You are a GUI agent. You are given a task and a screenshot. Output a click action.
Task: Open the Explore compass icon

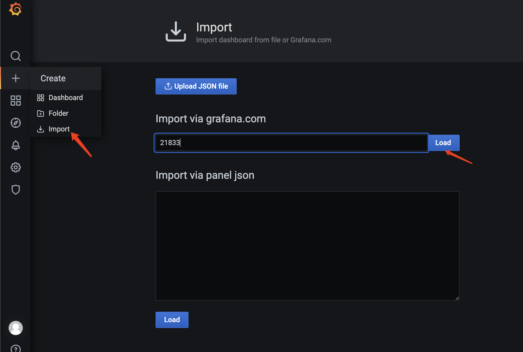[x=15, y=123]
